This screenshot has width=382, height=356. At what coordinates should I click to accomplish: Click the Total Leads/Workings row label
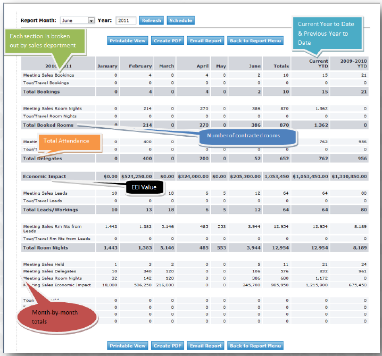coord(51,210)
